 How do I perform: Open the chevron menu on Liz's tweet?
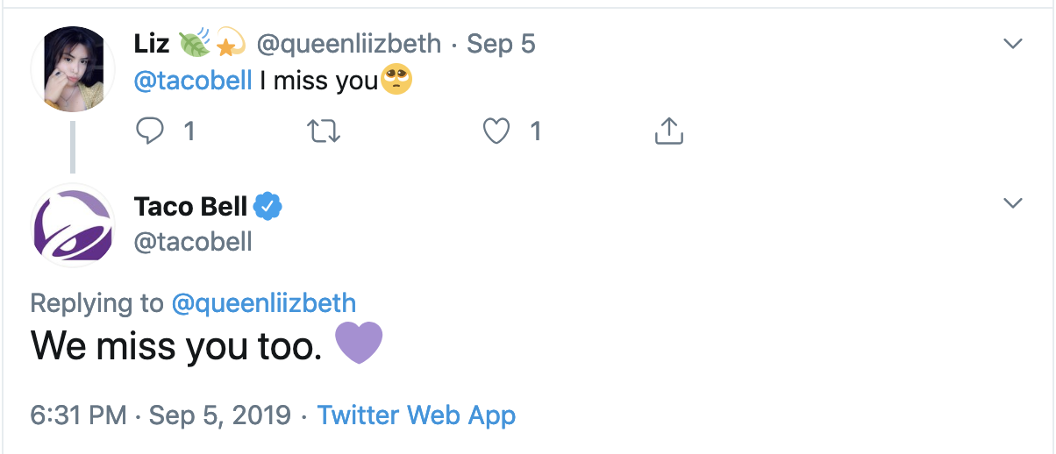[x=1013, y=43]
